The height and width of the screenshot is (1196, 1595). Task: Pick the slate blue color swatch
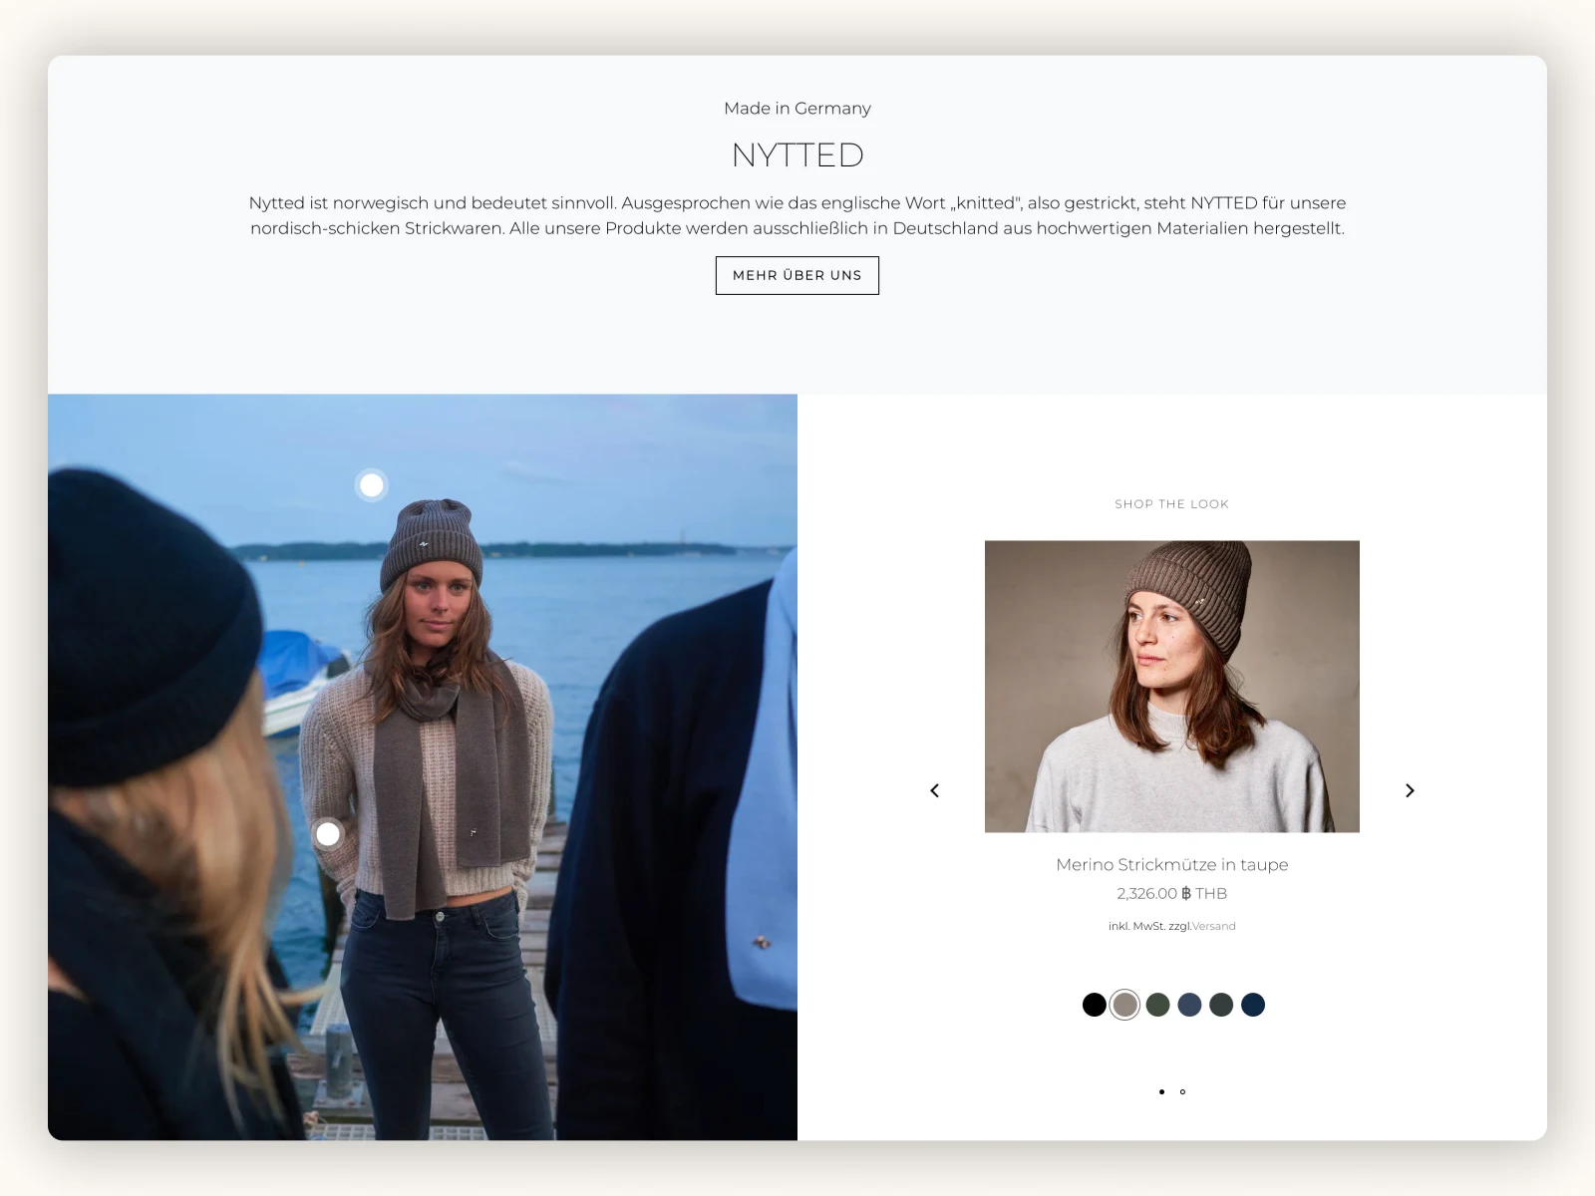pos(1189,1005)
